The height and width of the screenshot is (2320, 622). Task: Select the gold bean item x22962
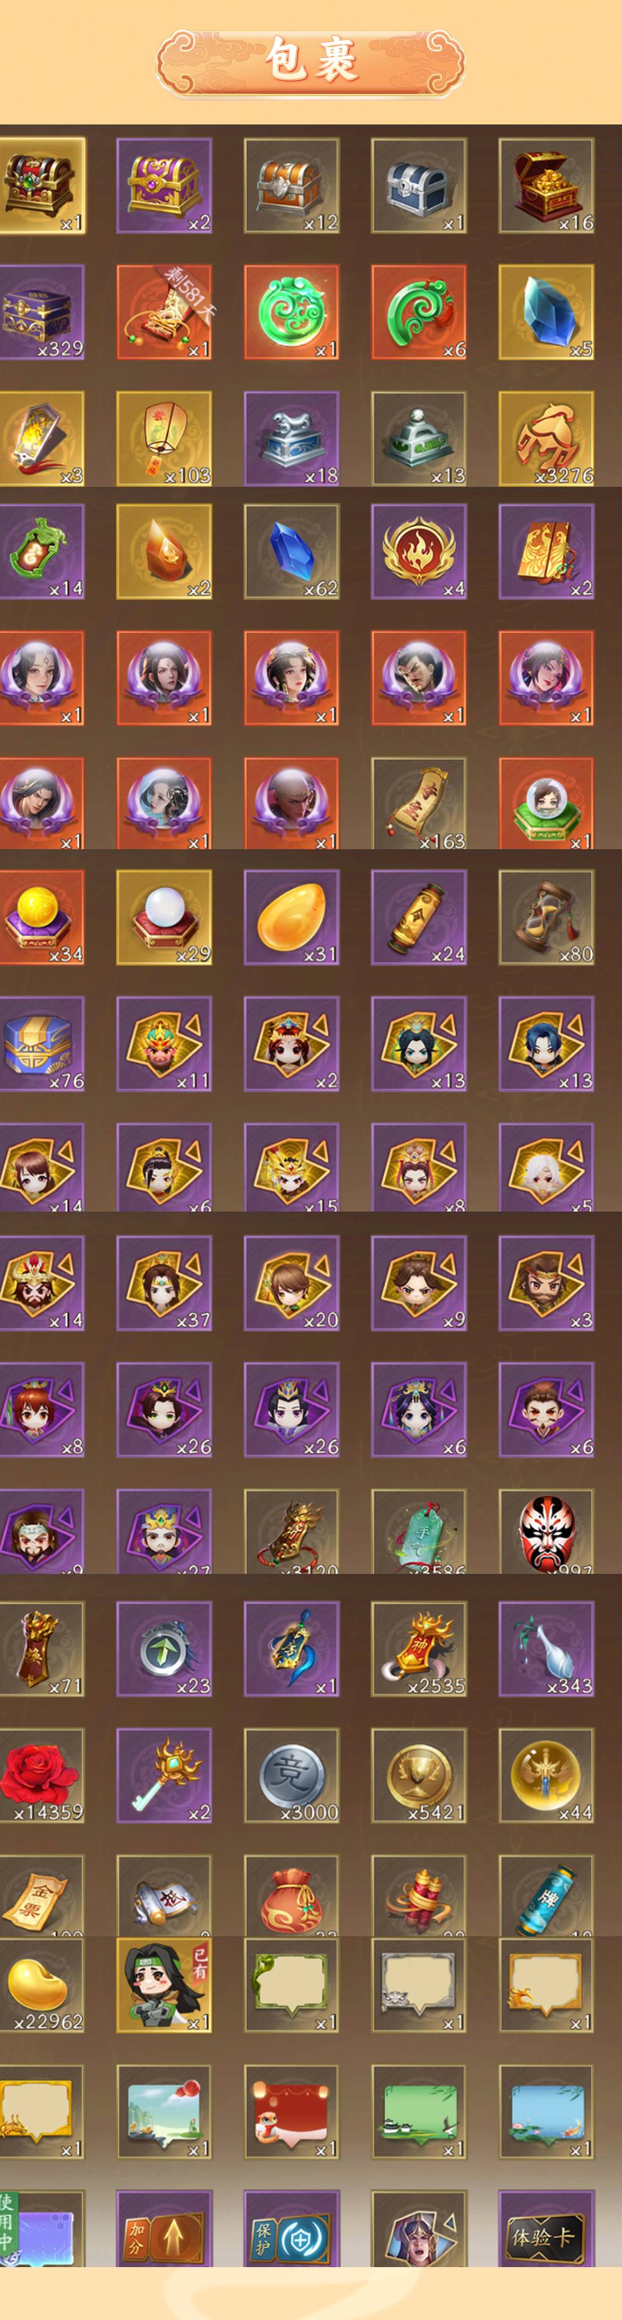[42, 1985]
